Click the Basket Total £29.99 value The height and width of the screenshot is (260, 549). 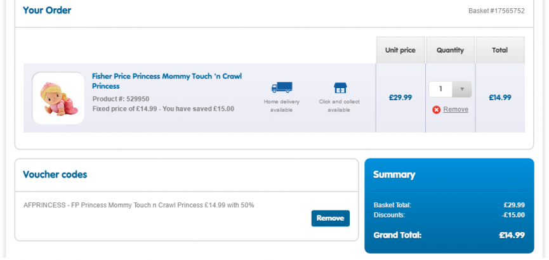tap(514, 205)
